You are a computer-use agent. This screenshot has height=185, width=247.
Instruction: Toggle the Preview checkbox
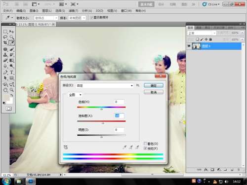(x=145, y=148)
